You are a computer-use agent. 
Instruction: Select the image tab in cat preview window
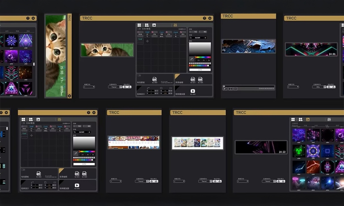point(154,25)
